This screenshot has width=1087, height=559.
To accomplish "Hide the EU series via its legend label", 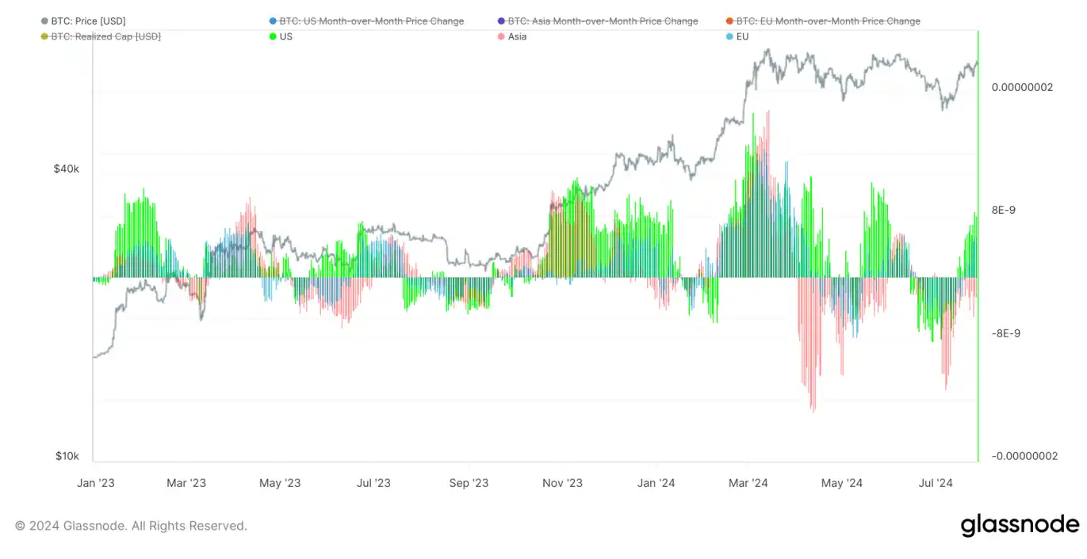I will click(742, 37).
